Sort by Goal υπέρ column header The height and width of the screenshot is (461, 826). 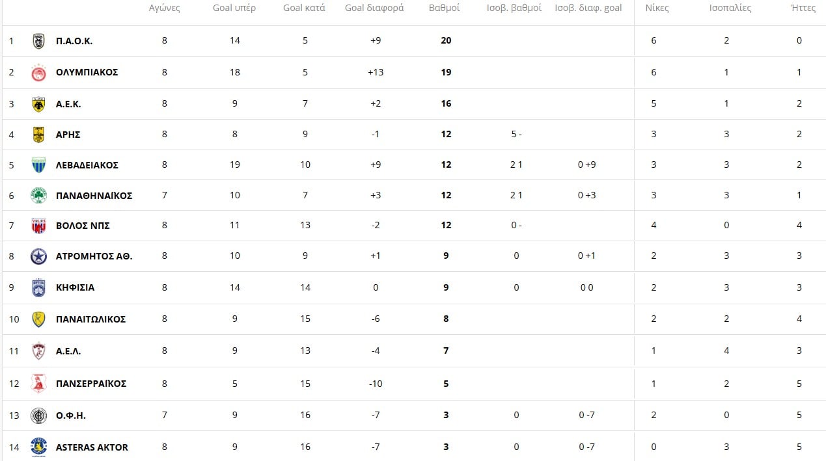pos(234,8)
